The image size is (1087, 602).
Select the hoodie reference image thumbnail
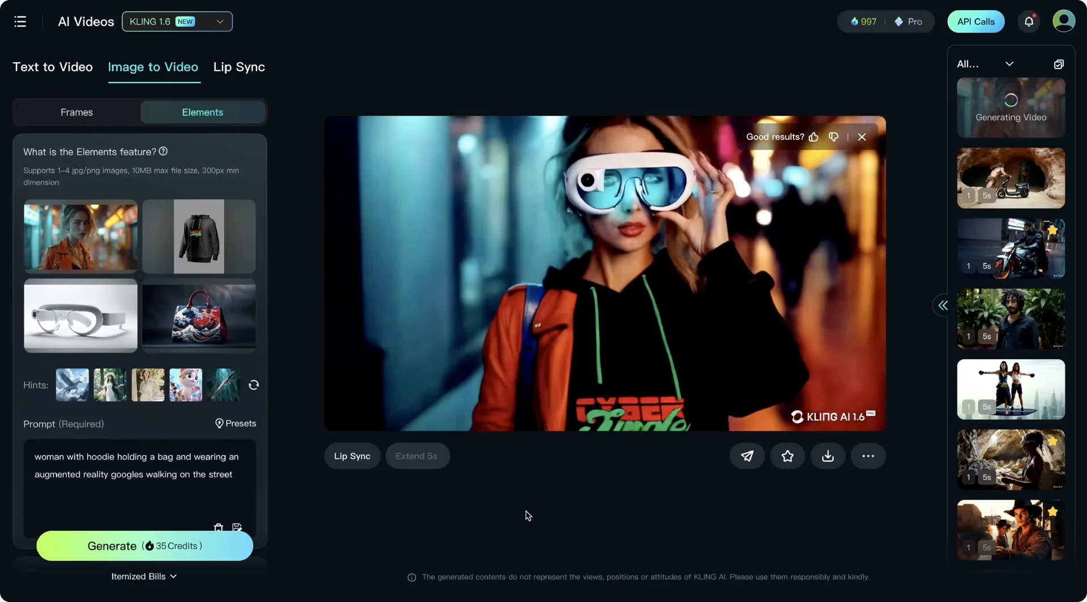click(199, 236)
